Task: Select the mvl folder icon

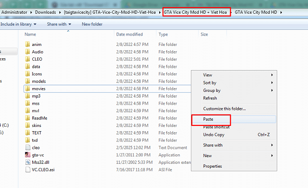Action: click(x=27, y=111)
